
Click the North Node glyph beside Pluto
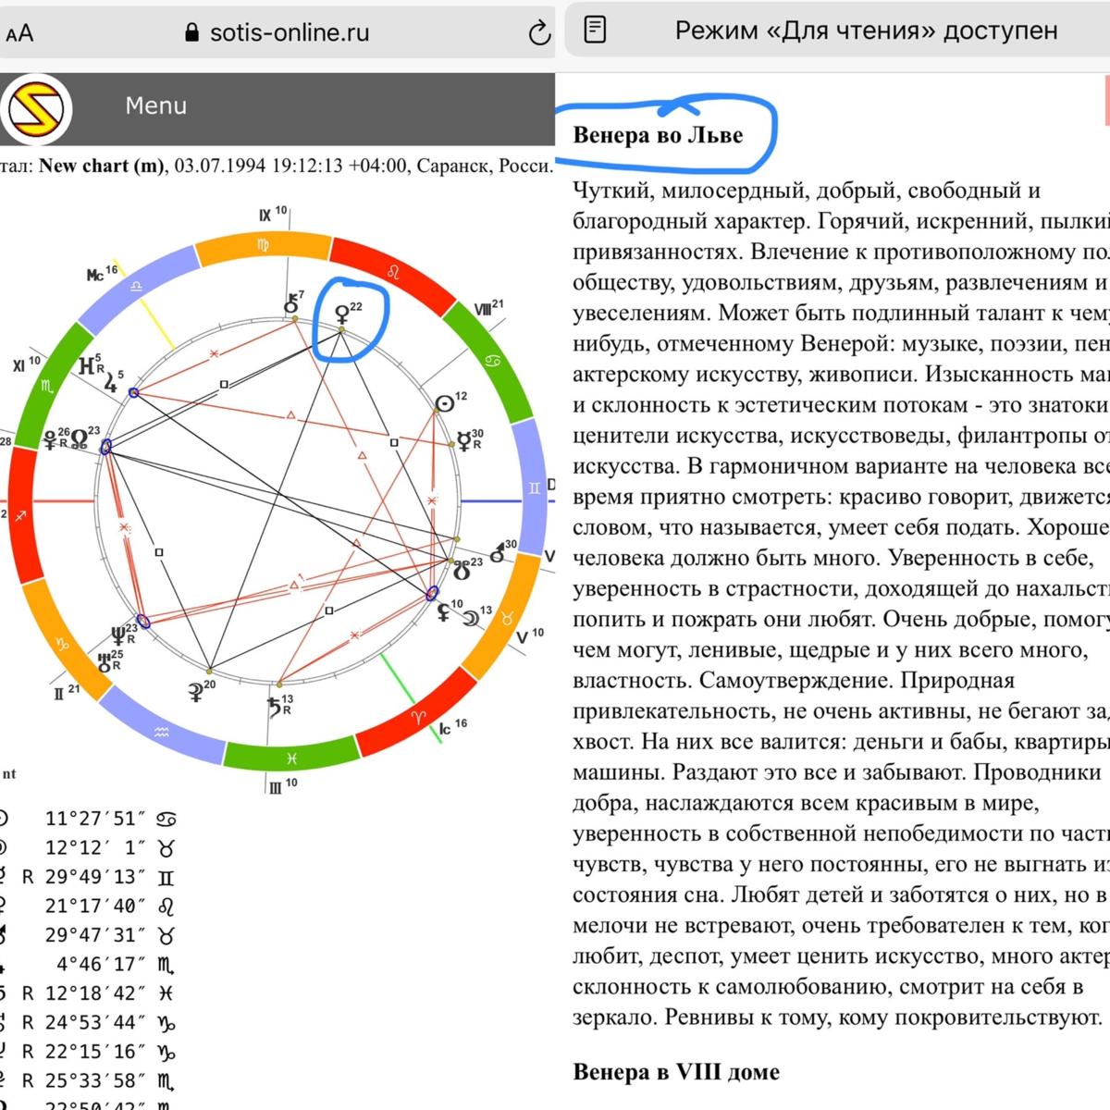tap(80, 438)
